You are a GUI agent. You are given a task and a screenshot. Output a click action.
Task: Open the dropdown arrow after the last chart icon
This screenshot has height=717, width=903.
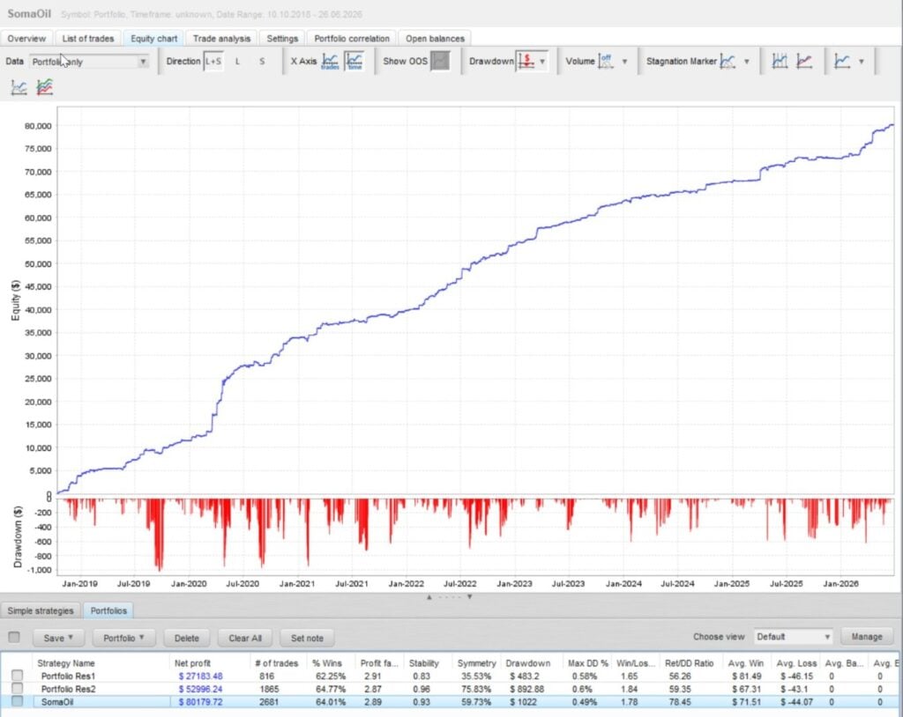coord(862,61)
